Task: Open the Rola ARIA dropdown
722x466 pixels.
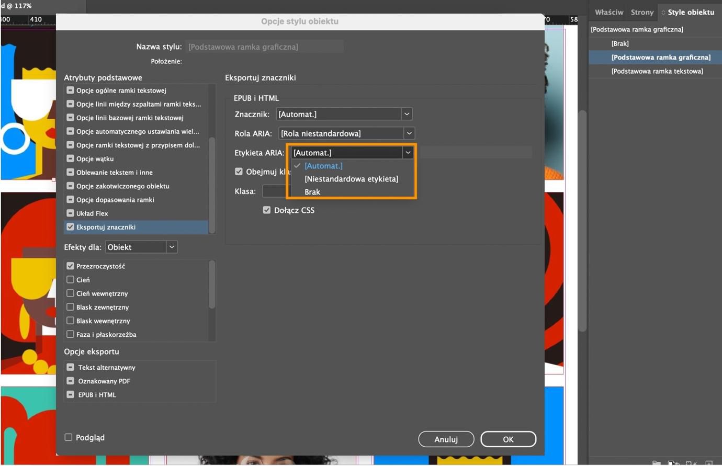Action: [346, 133]
